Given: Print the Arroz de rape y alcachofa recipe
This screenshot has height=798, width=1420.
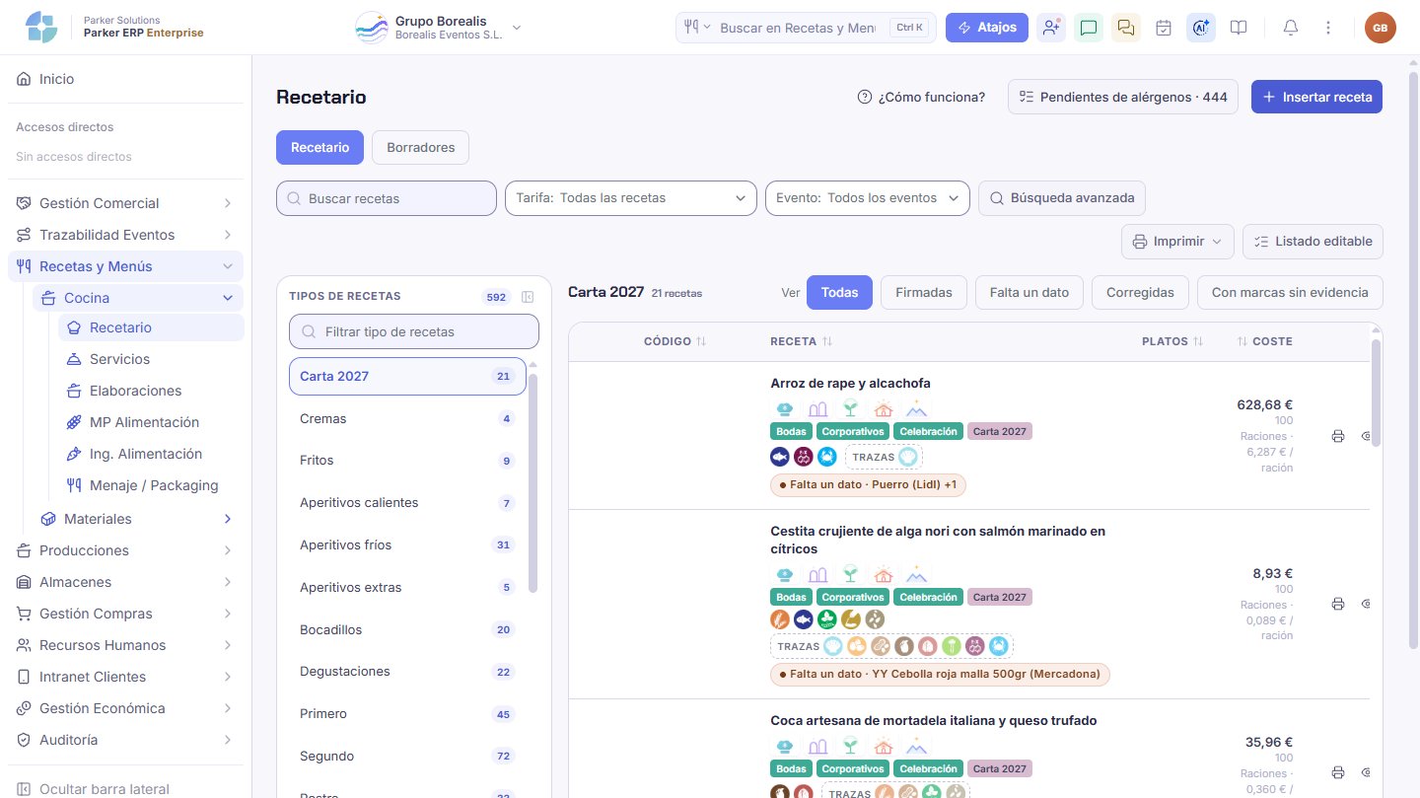Looking at the screenshot, I should (x=1338, y=436).
